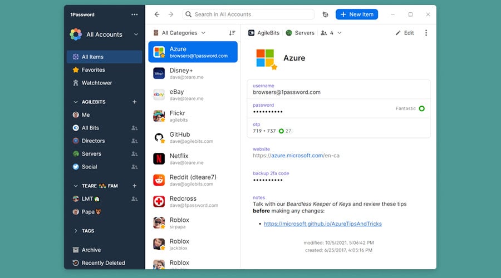Open the Watchtower section
This screenshot has height=278, width=501.
tap(97, 83)
